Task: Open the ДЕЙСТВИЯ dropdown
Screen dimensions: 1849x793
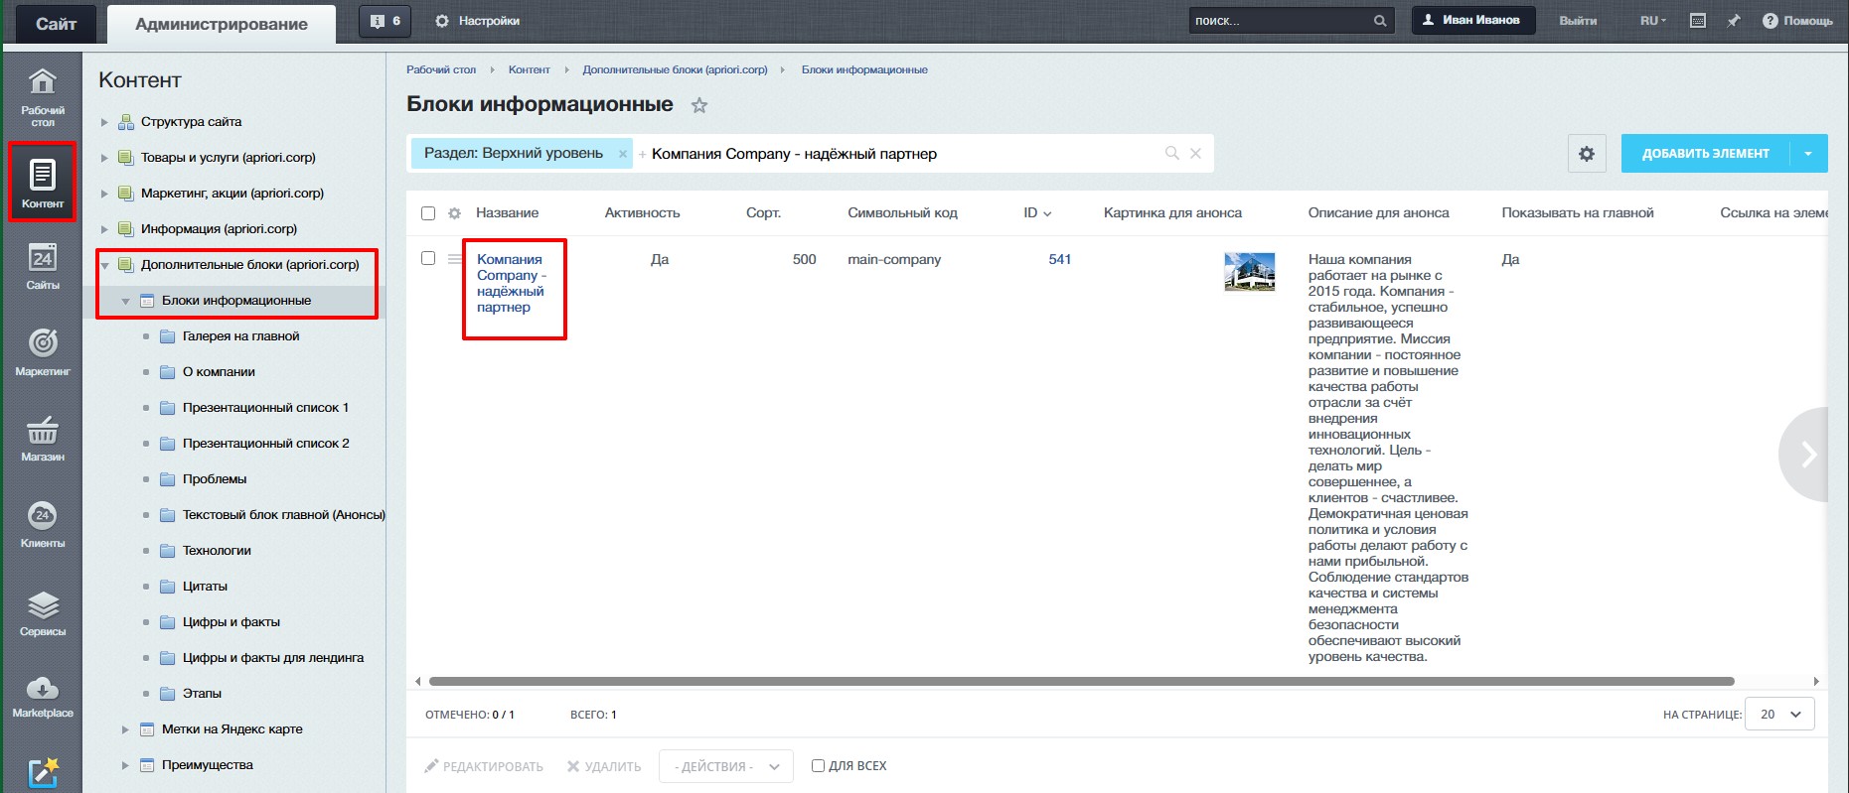Action: click(x=725, y=766)
